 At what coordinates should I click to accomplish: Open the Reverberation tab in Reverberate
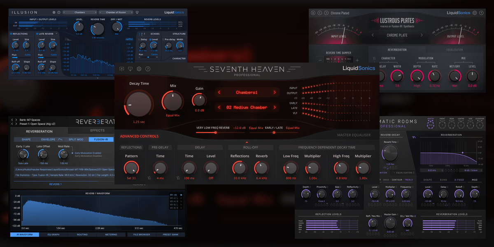[40, 131]
